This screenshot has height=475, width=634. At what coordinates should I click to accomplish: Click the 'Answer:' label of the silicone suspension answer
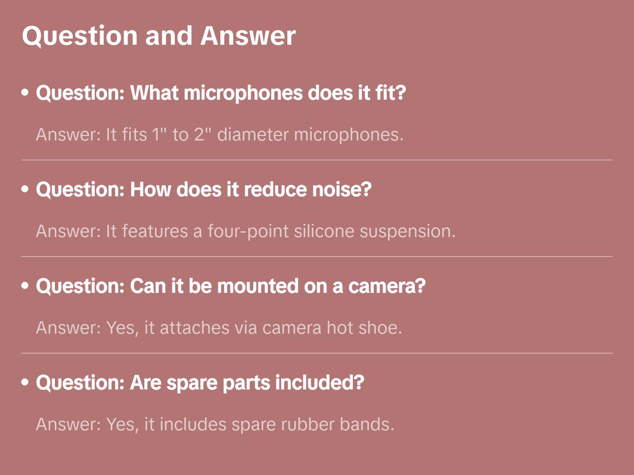pos(69,231)
